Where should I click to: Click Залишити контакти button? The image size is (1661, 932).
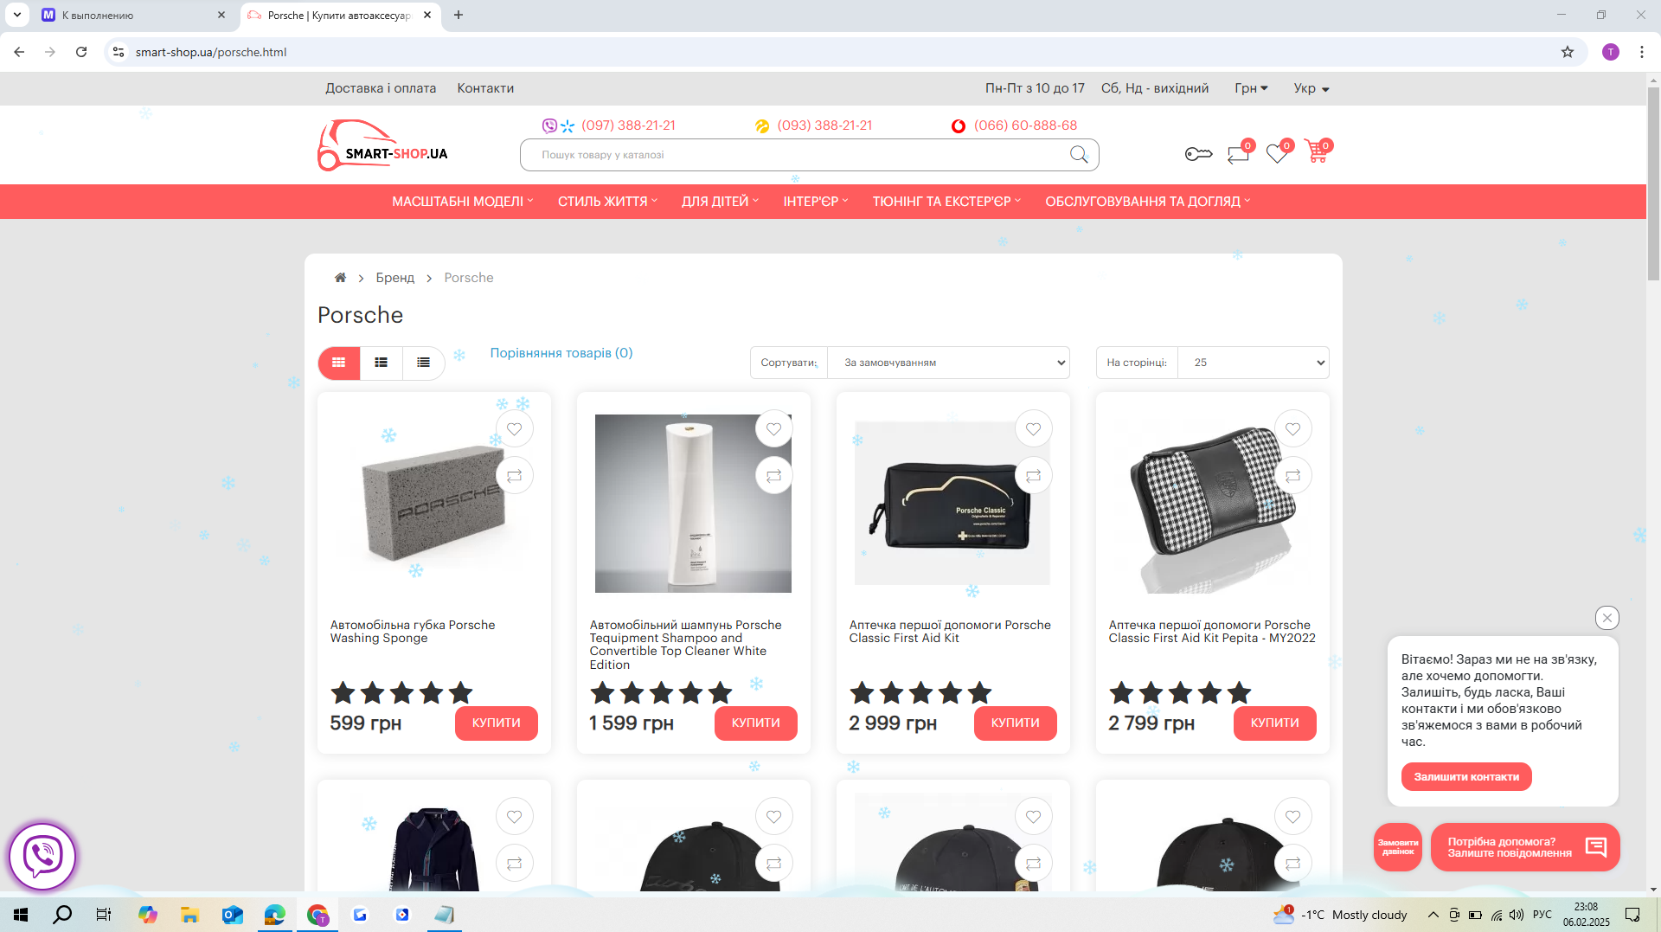[x=1466, y=777]
